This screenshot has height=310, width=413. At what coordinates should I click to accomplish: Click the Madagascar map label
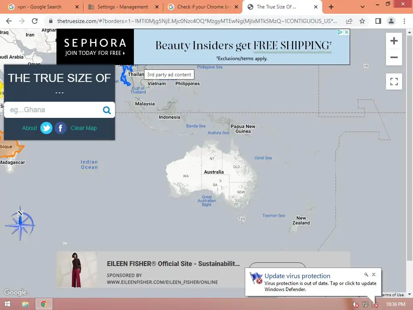click(x=13, y=162)
